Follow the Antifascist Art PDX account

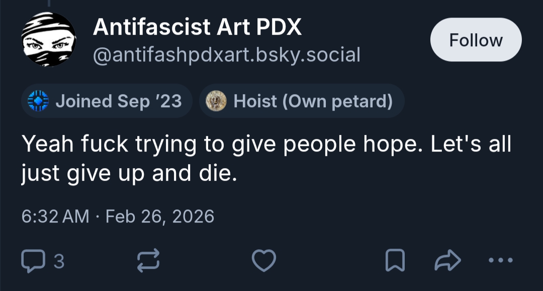[476, 40]
